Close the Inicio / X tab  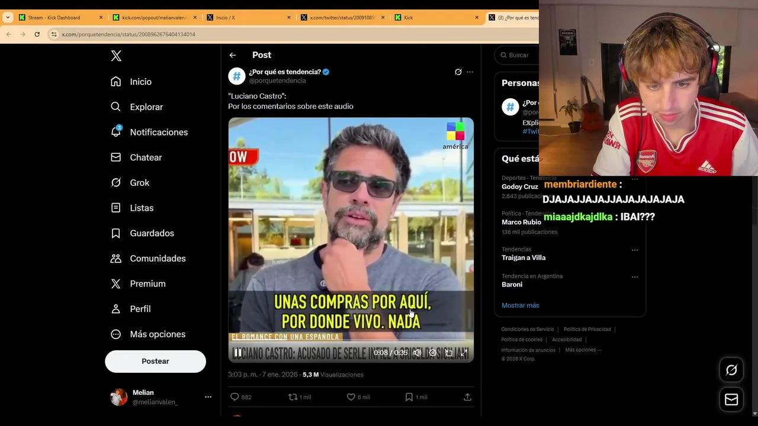coord(289,18)
